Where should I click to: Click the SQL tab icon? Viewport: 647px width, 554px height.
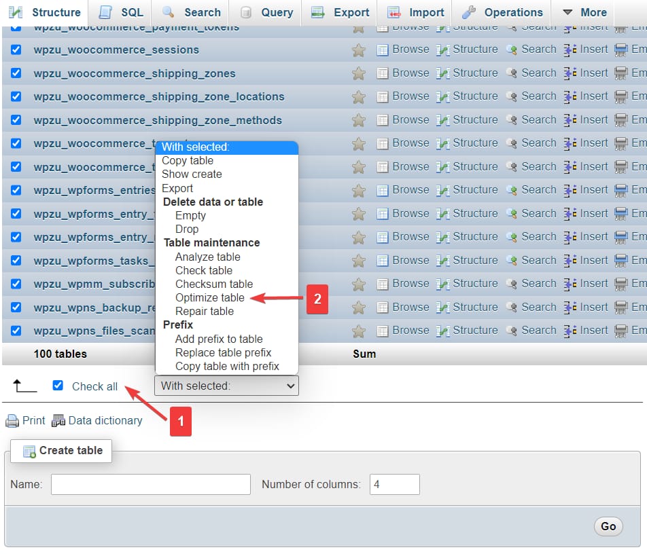pyautogui.click(x=105, y=12)
